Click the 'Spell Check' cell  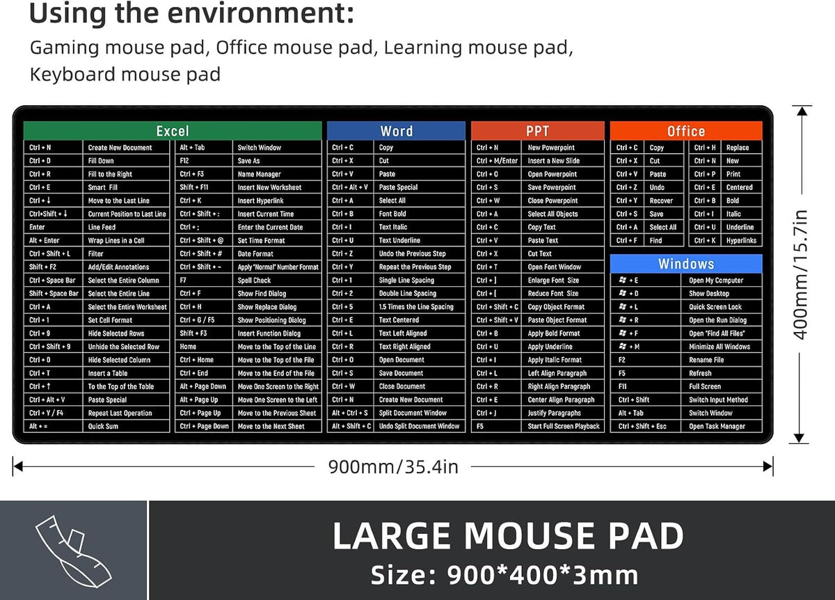tap(278, 281)
